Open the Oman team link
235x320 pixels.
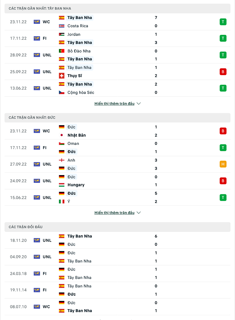(73, 143)
